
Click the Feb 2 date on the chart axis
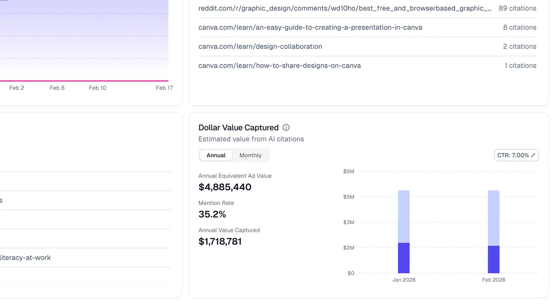coord(17,88)
